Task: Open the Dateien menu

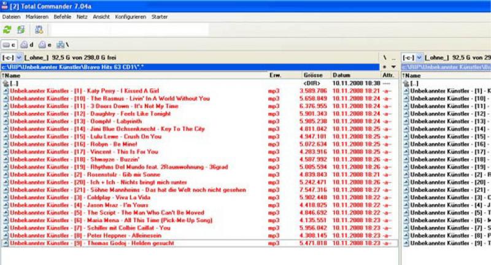Action: 11,17
